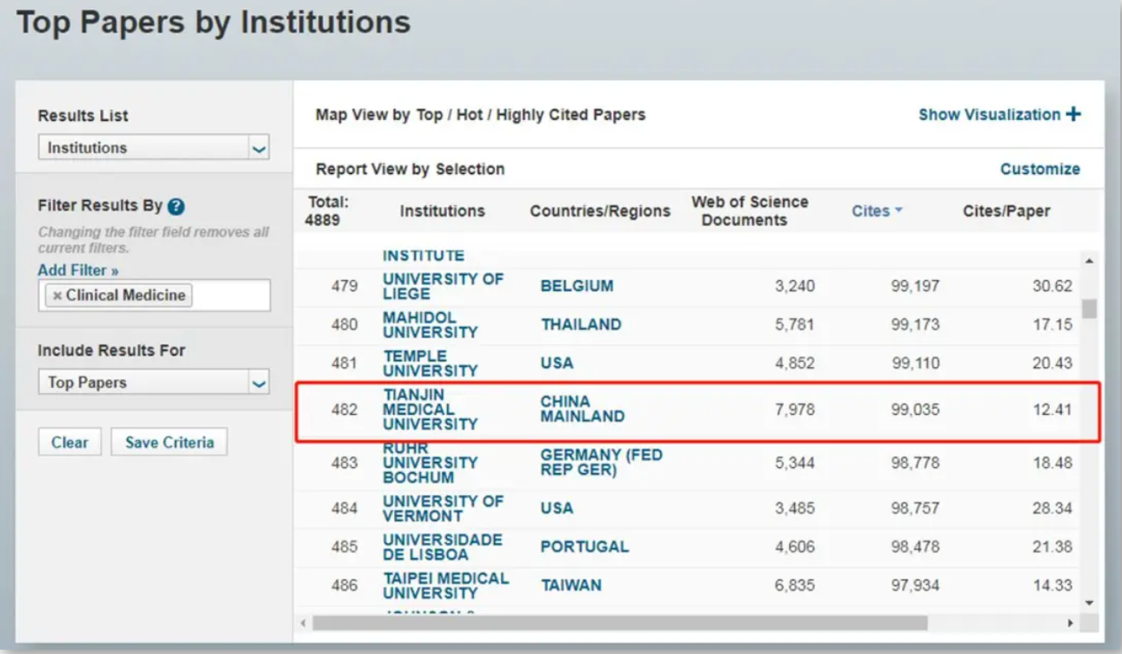This screenshot has width=1122, height=654.
Task: Click USA in the Temple University row
Action: coord(557,364)
